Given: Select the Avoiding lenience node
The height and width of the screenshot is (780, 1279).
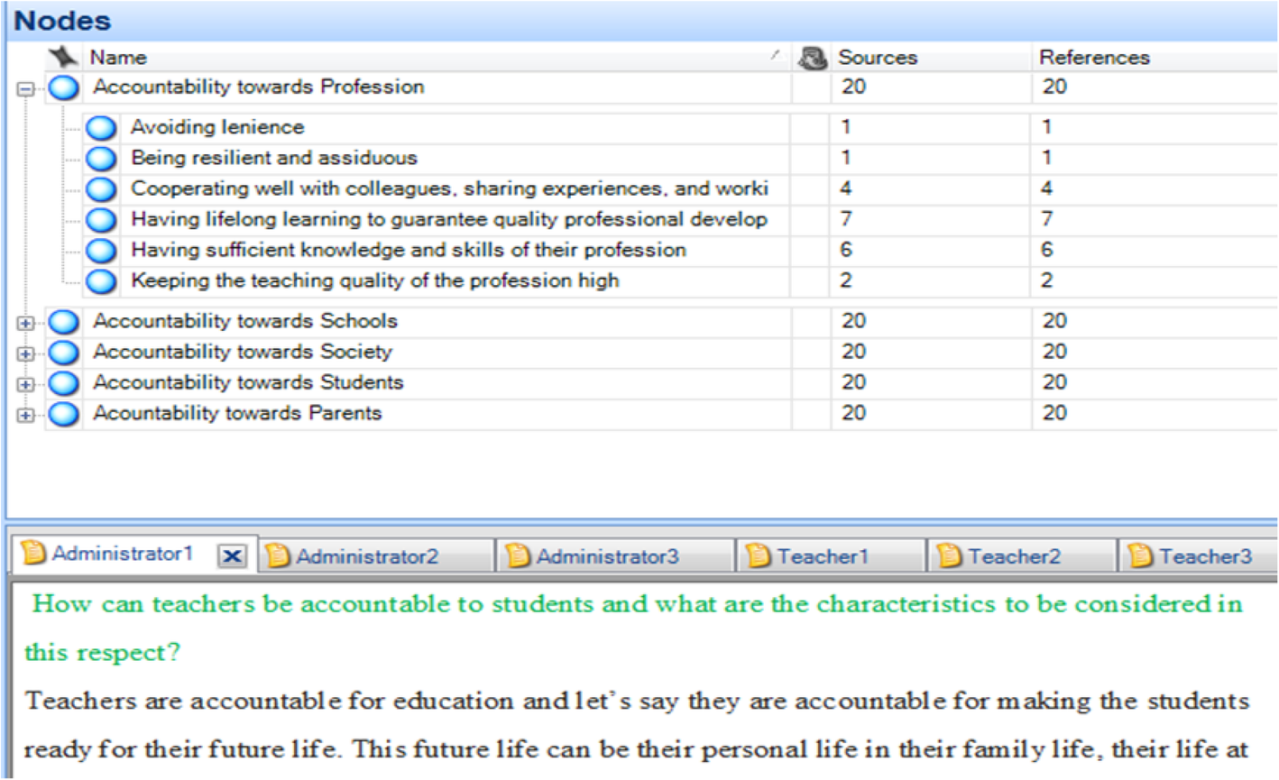Looking at the screenshot, I should [217, 127].
